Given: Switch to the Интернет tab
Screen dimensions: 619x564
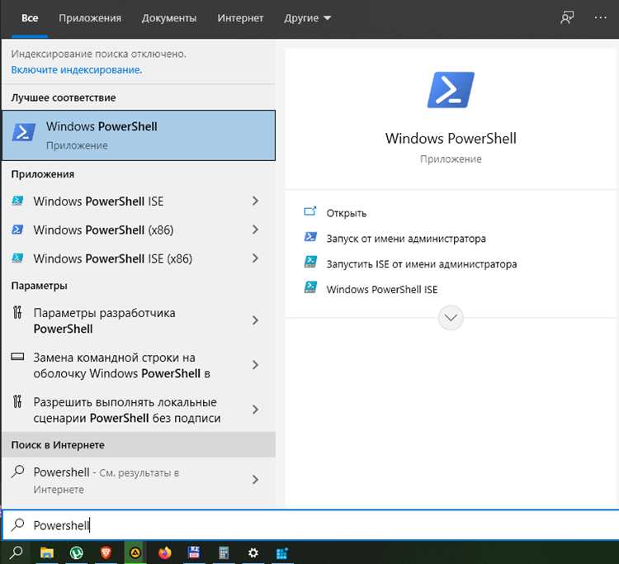Looking at the screenshot, I should [x=240, y=18].
